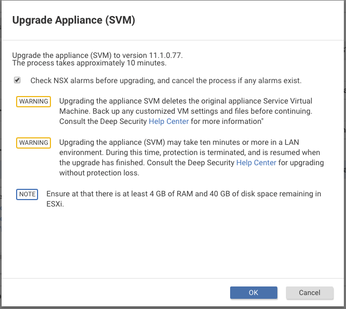
Task: Click the blue NOTE badge
Action: click(27, 194)
